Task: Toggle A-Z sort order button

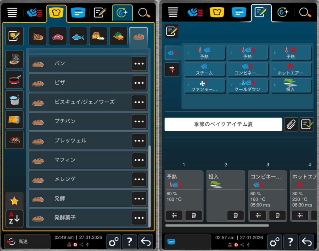Action: point(14,219)
